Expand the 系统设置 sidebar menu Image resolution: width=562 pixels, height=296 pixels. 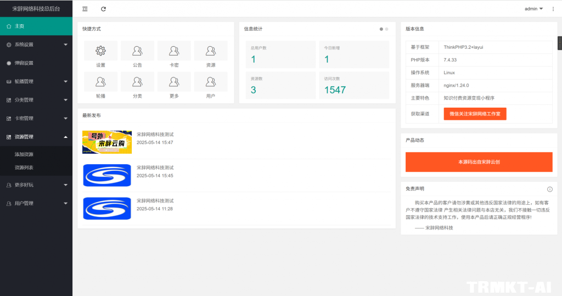click(x=36, y=44)
